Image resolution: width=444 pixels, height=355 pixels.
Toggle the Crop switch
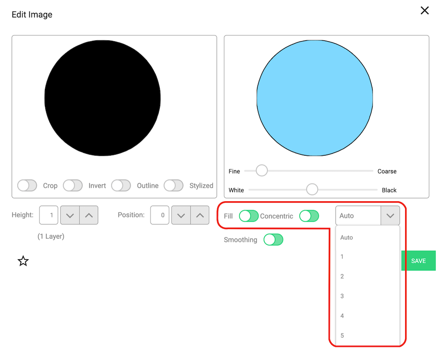click(27, 185)
